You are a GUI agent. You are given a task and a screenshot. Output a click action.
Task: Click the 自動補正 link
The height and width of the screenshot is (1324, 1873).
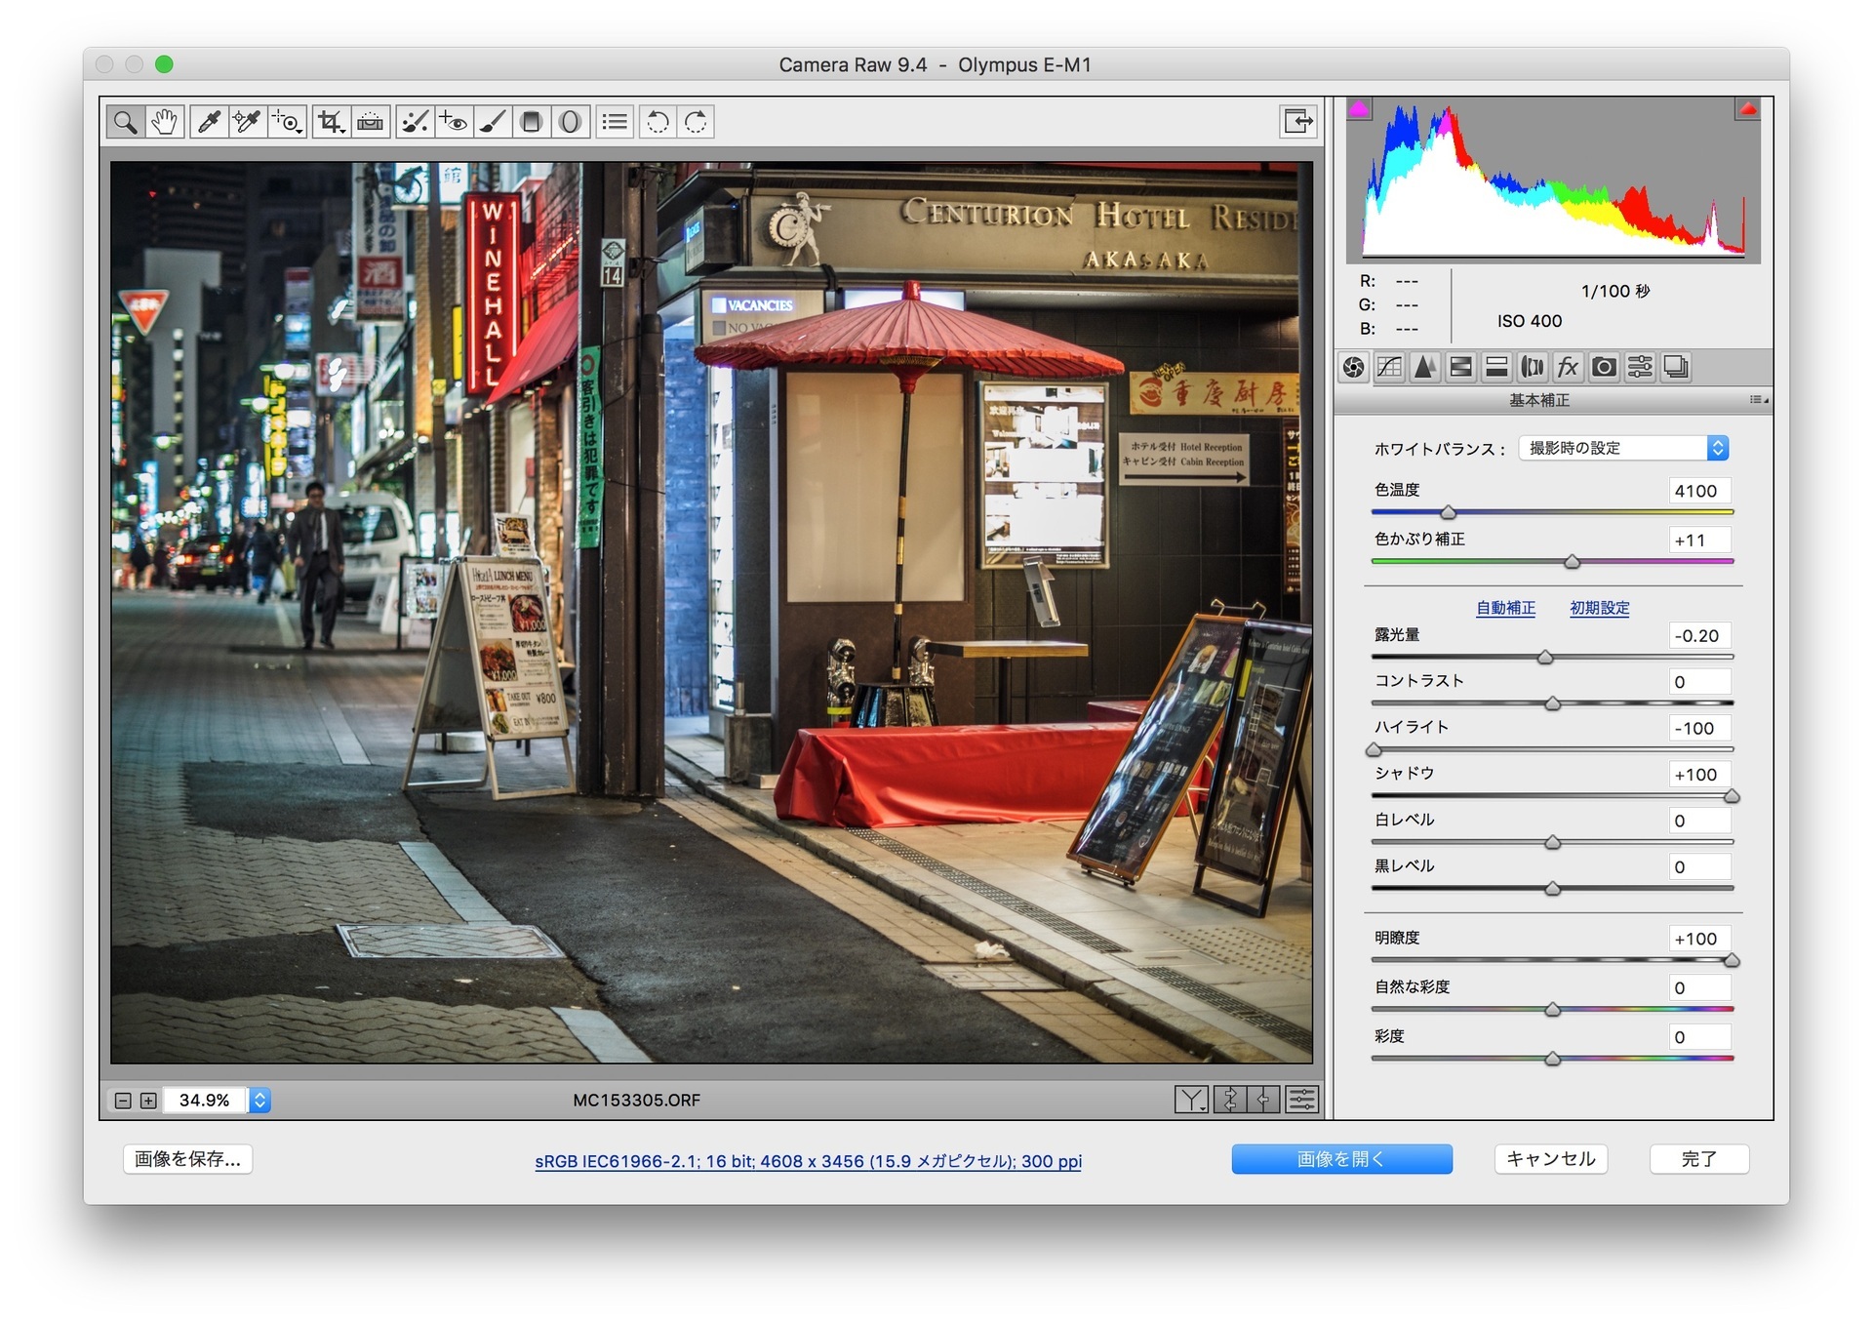click(1505, 608)
